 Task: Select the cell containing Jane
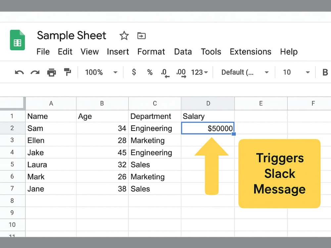coord(51,188)
